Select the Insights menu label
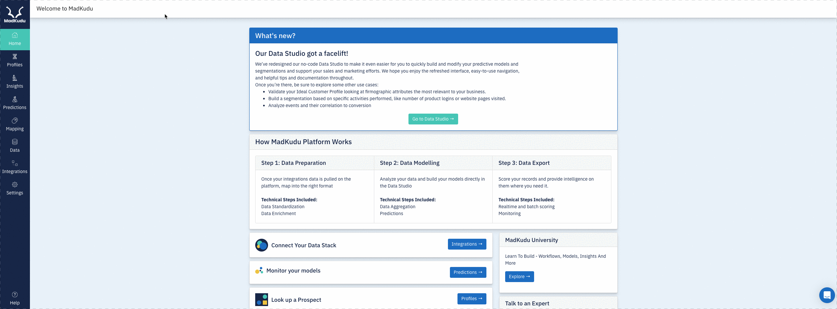The height and width of the screenshot is (309, 837). (x=15, y=86)
